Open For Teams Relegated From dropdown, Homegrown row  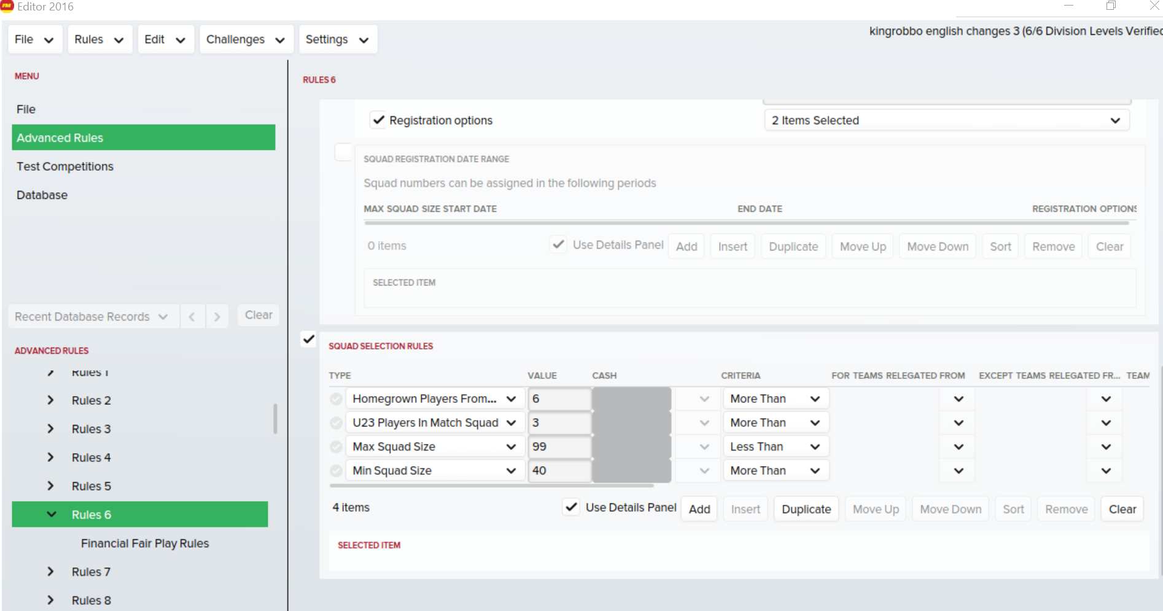pyautogui.click(x=959, y=399)
